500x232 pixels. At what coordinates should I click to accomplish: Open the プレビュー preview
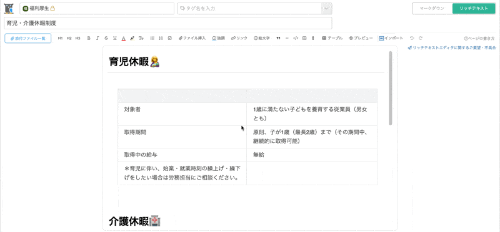tap(361, 38)
